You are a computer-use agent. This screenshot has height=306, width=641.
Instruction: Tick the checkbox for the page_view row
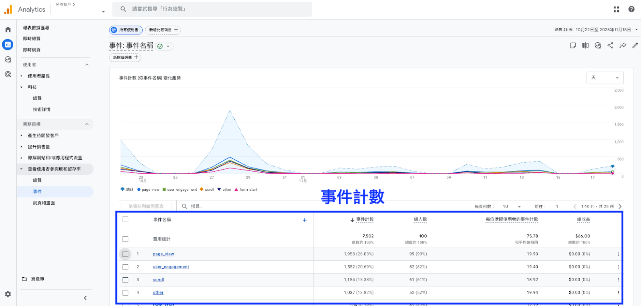pyautogui.click(x=125, y=254)
